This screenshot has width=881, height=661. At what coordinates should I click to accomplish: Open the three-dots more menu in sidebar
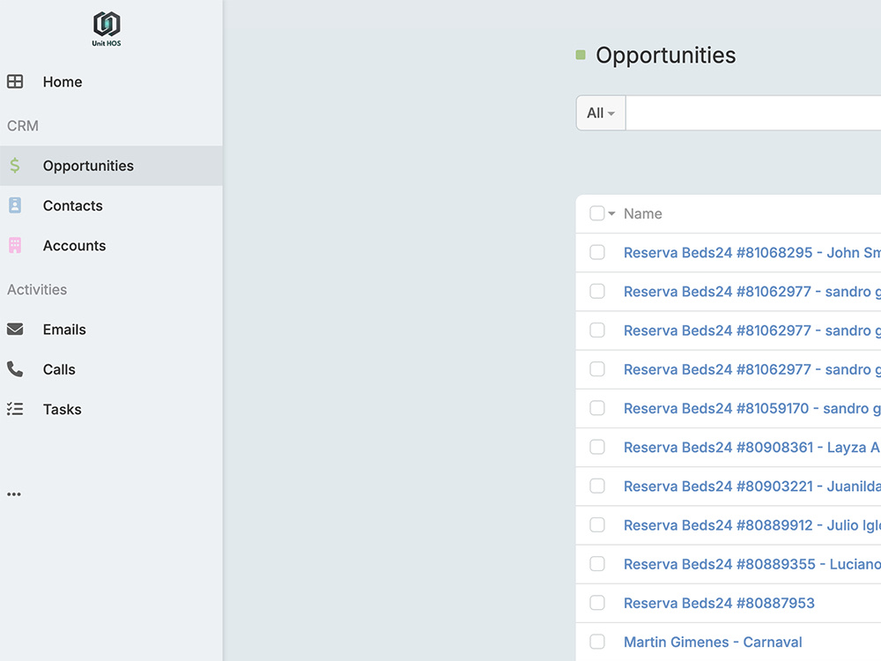click(x=14, y=494)
